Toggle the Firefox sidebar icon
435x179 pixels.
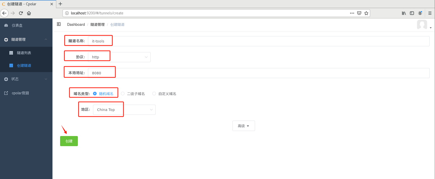[412, 13]
